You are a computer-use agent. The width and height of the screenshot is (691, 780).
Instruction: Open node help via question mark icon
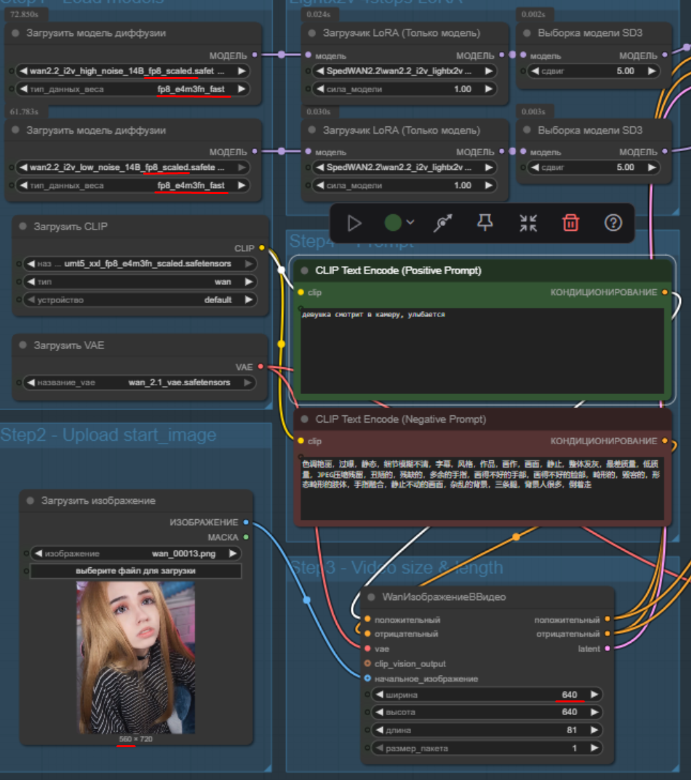(613, 222)
